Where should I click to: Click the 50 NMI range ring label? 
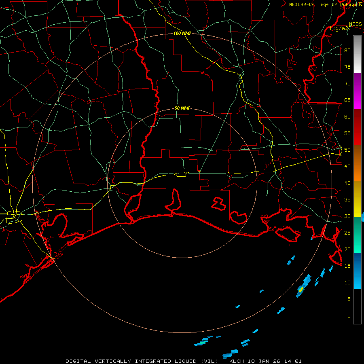(x=182, y=108)
